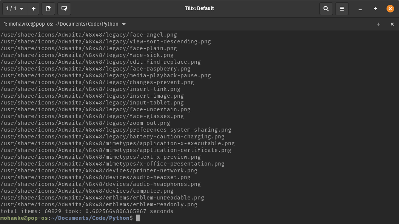Close the terminal pane with small x

[x=392, y=24]
